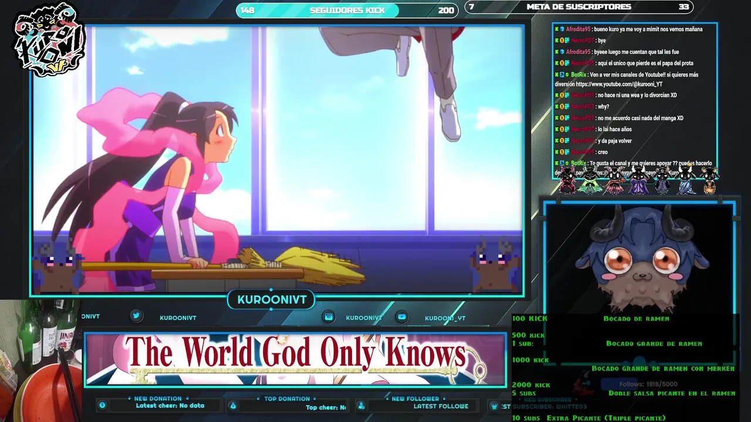
Task: Click the Seguidores Kick progress bar
Action: [347, 10]
